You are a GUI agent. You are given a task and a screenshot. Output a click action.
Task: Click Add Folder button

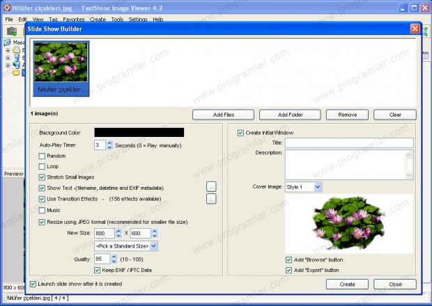[x=290, y=115]
